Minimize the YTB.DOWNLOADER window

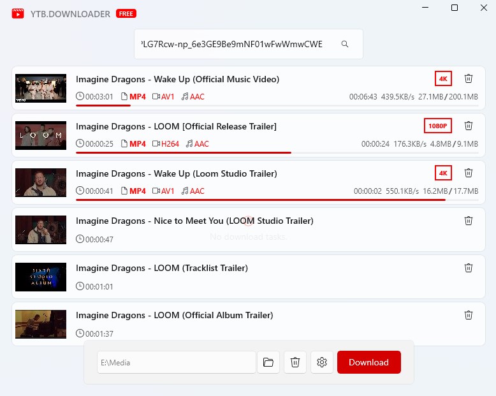425,8
